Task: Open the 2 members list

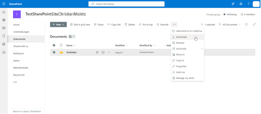Action: pos(248,14)
